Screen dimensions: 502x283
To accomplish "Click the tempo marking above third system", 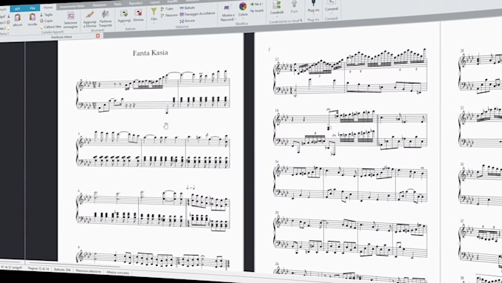I will tap(190, 188).
